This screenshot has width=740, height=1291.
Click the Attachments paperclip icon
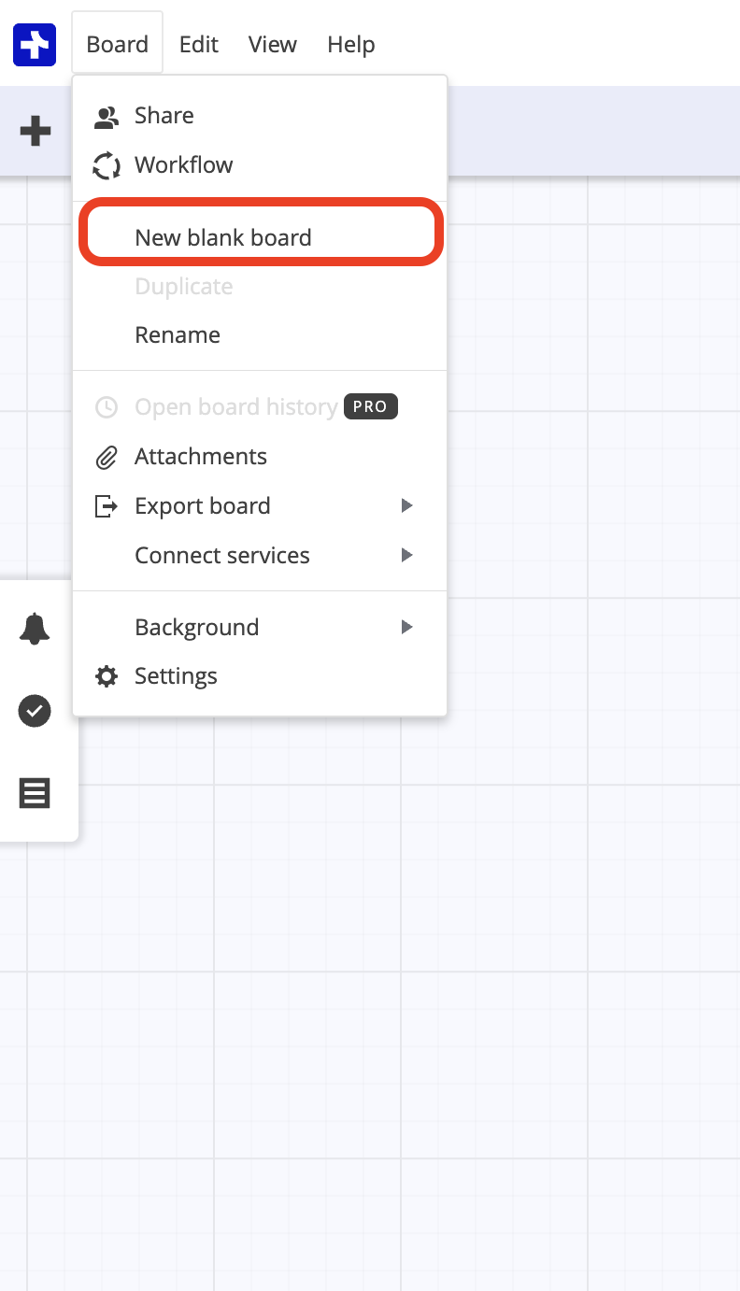(x=106, y=456)
